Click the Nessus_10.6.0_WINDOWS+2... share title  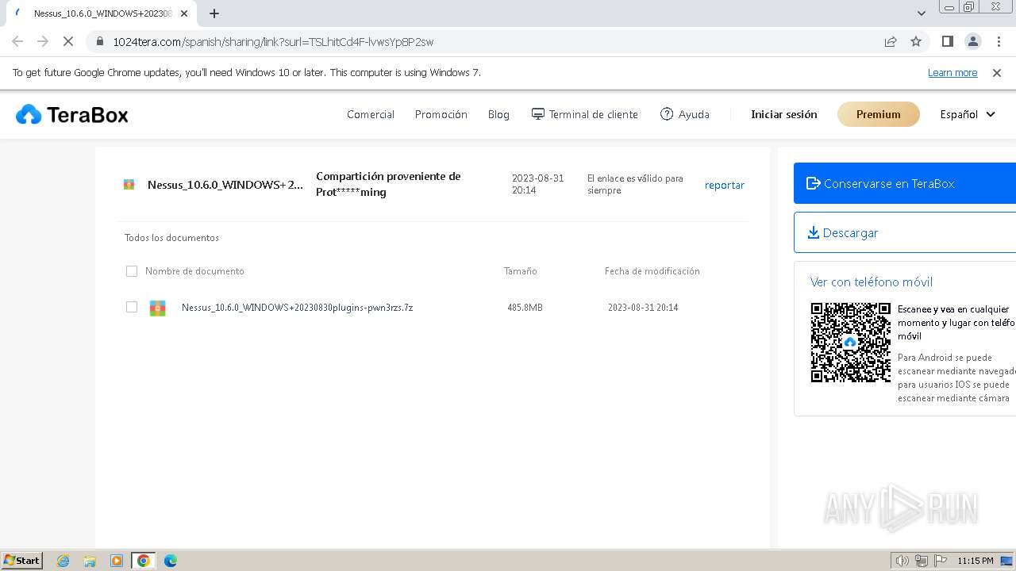(225, 185)
